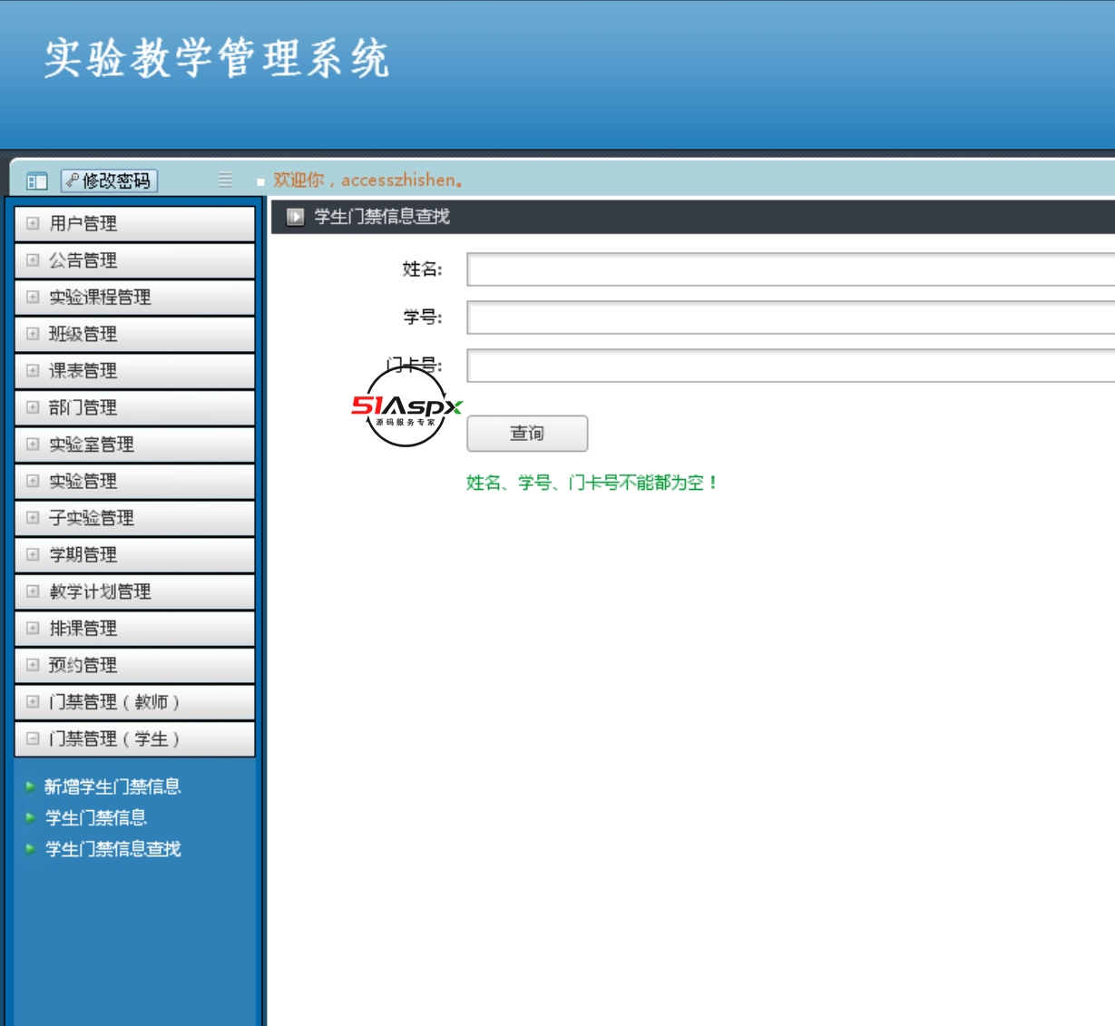The image size is (1115, 1026).
Task: Collapse the 门禁管理（学生）minus icon
Action: click(x=33, y=738)
